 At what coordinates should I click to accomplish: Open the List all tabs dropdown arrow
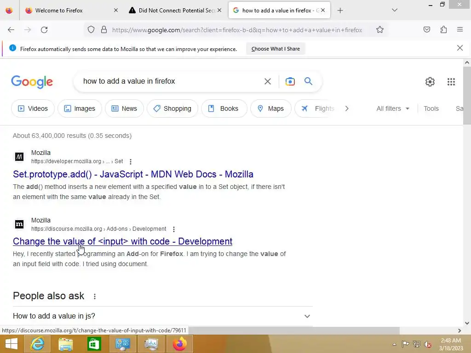(x=395, y=10)
